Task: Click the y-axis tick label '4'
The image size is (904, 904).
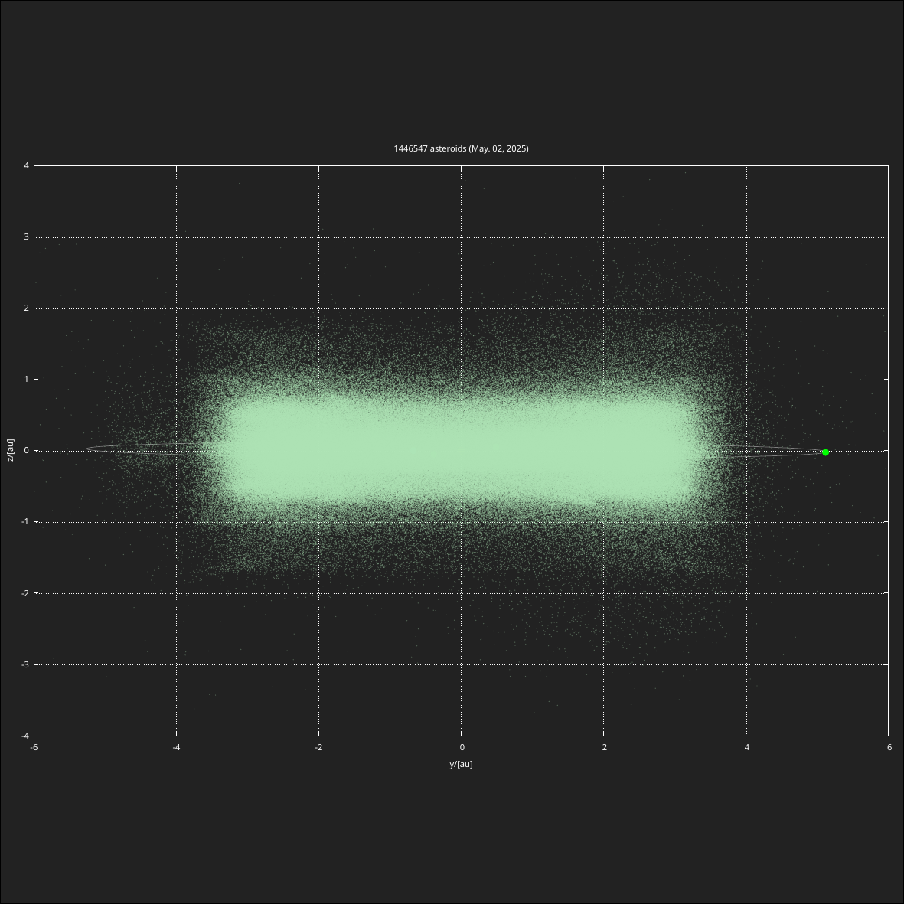Action: click(27, 165)
